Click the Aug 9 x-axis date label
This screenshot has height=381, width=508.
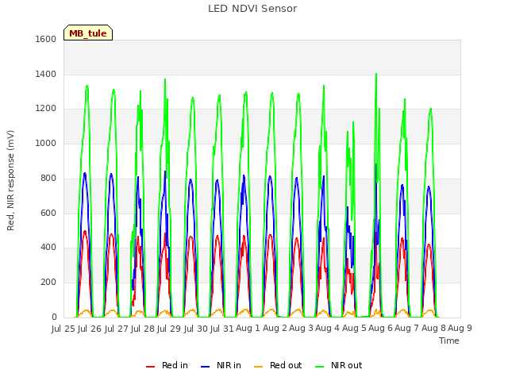click(x=460, y=328)
